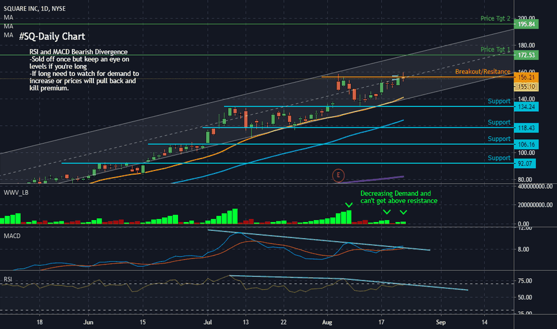Click the SQUARE INC, 1D, NYSE symbol title
Screen dimensions: 557x329
tap(35, 8)
